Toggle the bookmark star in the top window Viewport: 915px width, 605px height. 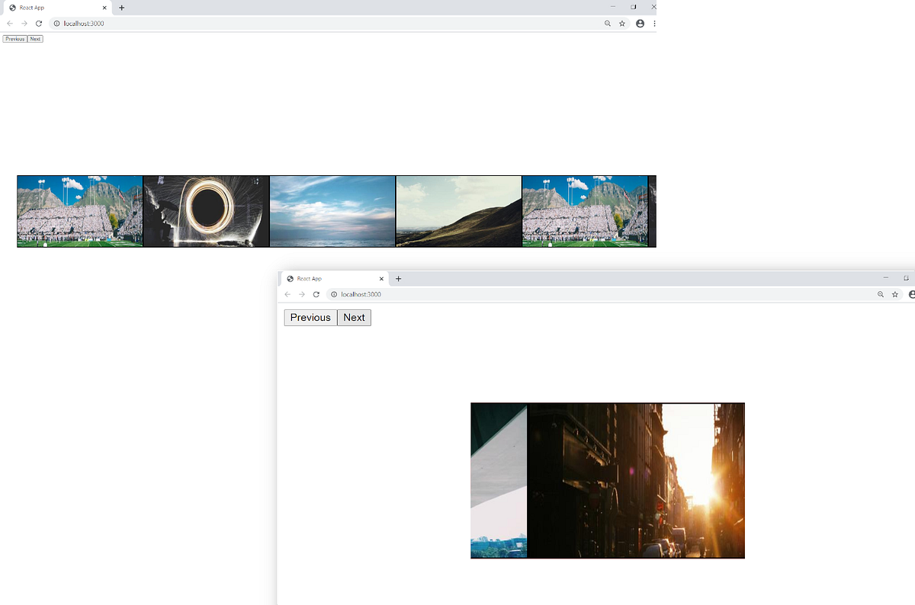pyautogui.click(x=622, y=23)
